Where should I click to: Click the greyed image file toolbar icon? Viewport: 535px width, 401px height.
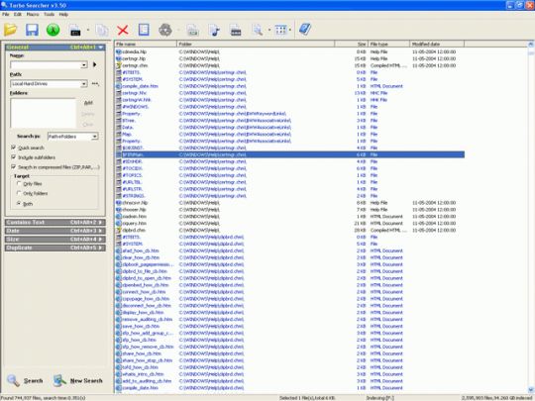tap(192, 31)
